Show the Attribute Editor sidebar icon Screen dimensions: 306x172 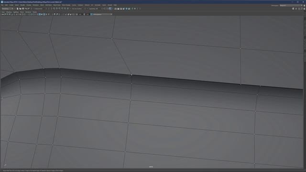299,9
